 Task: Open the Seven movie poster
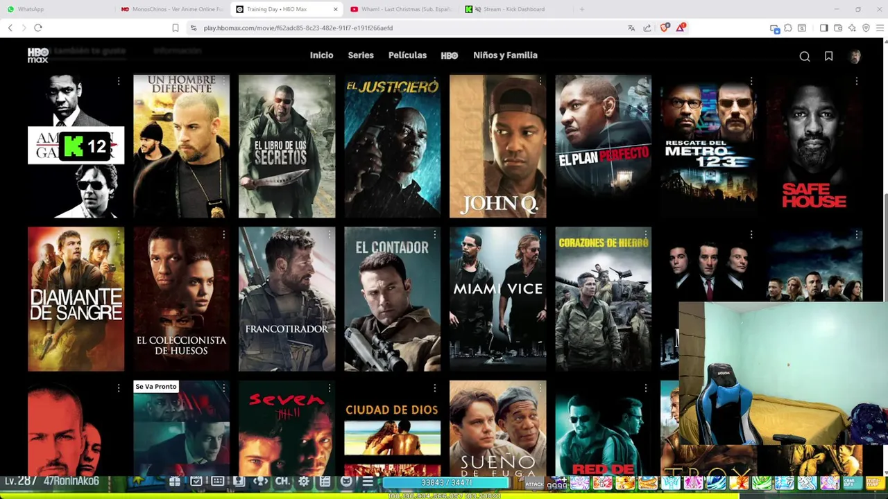[x=287, y=428]
